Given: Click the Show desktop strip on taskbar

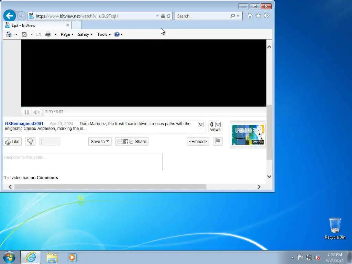Looking at the screenshot, I should point(350,257).
